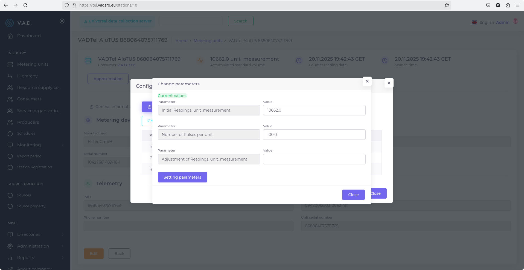Viewport: 524px width, 270px height.
Task: Click the Administration gear icon
Action: click(x=10, y=246)
